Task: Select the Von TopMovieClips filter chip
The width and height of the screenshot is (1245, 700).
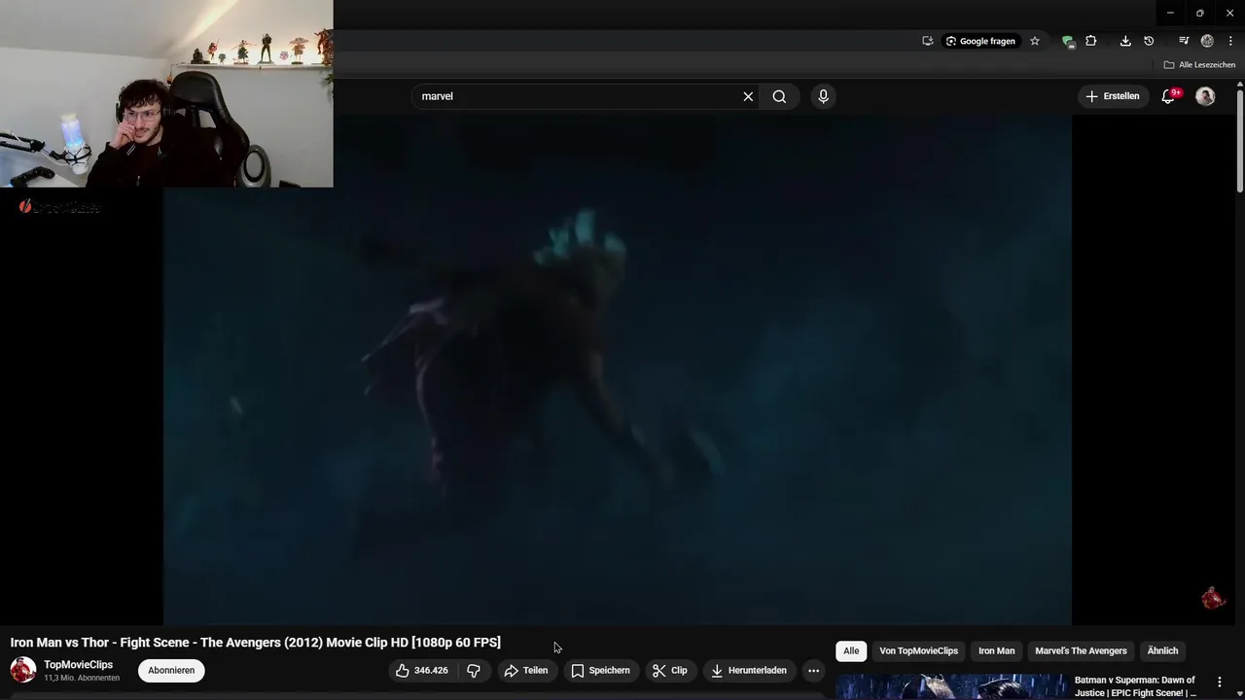Action: click(x=919, y=650)
